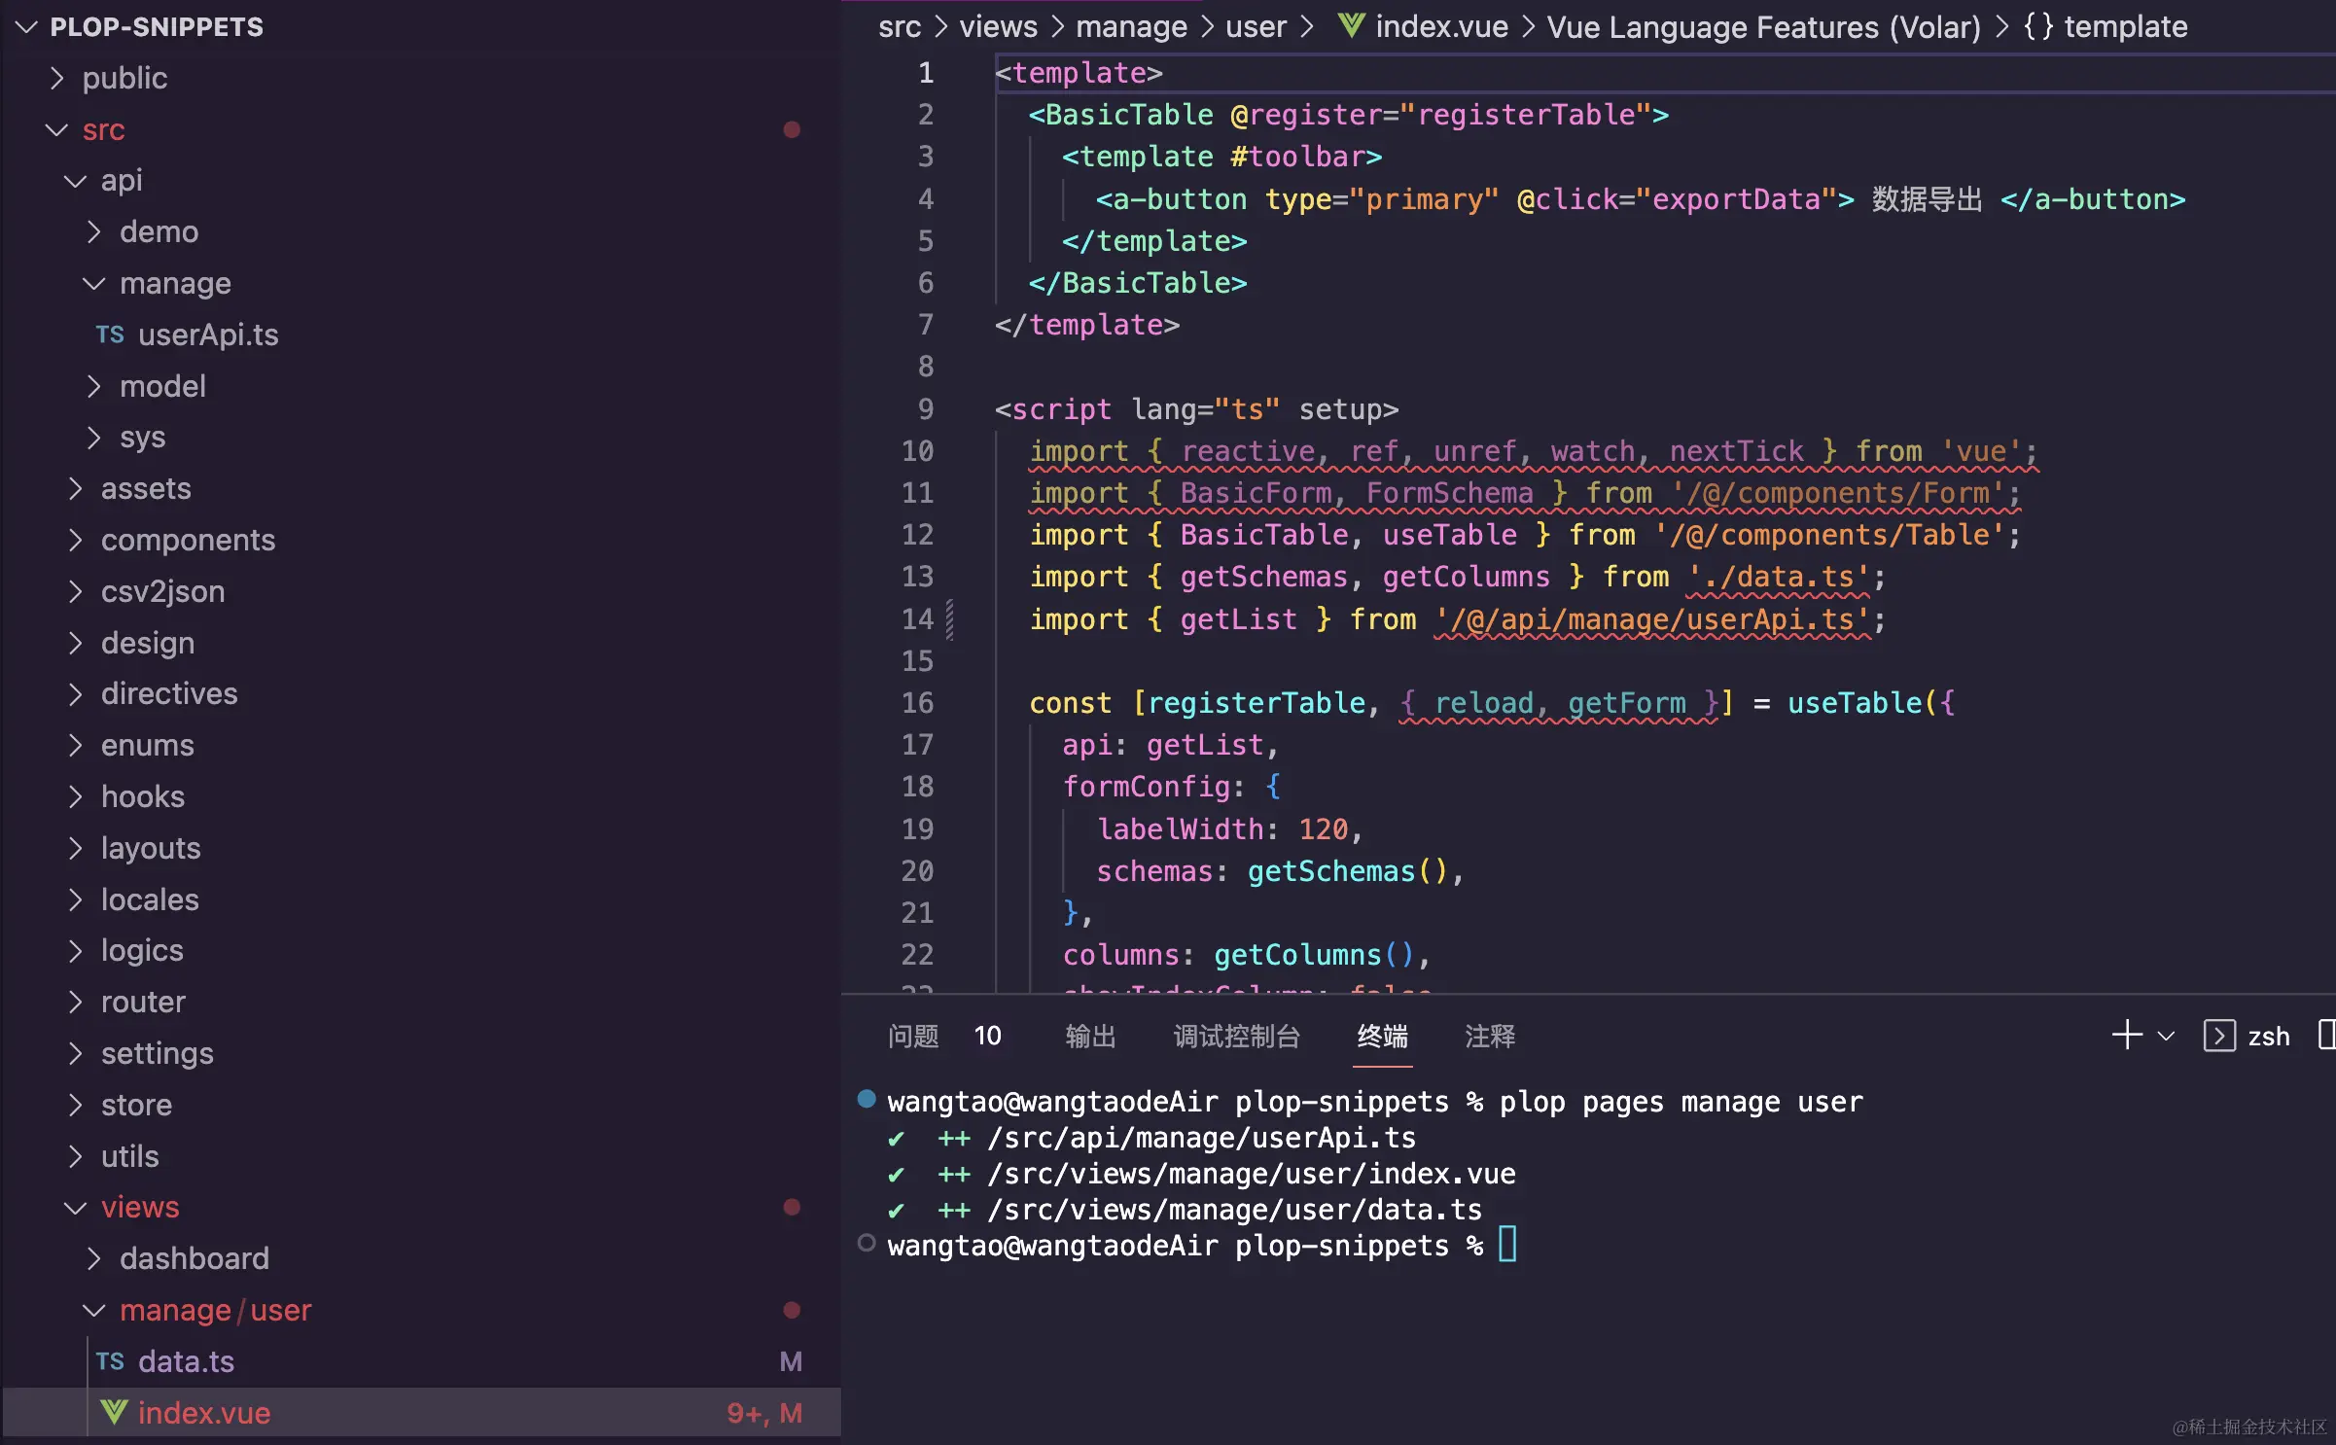Image resolution: width=2336 pixels, height=1445 pixels.
Task: Click the new terminal plus icon
Action: pos(2127,1035)
